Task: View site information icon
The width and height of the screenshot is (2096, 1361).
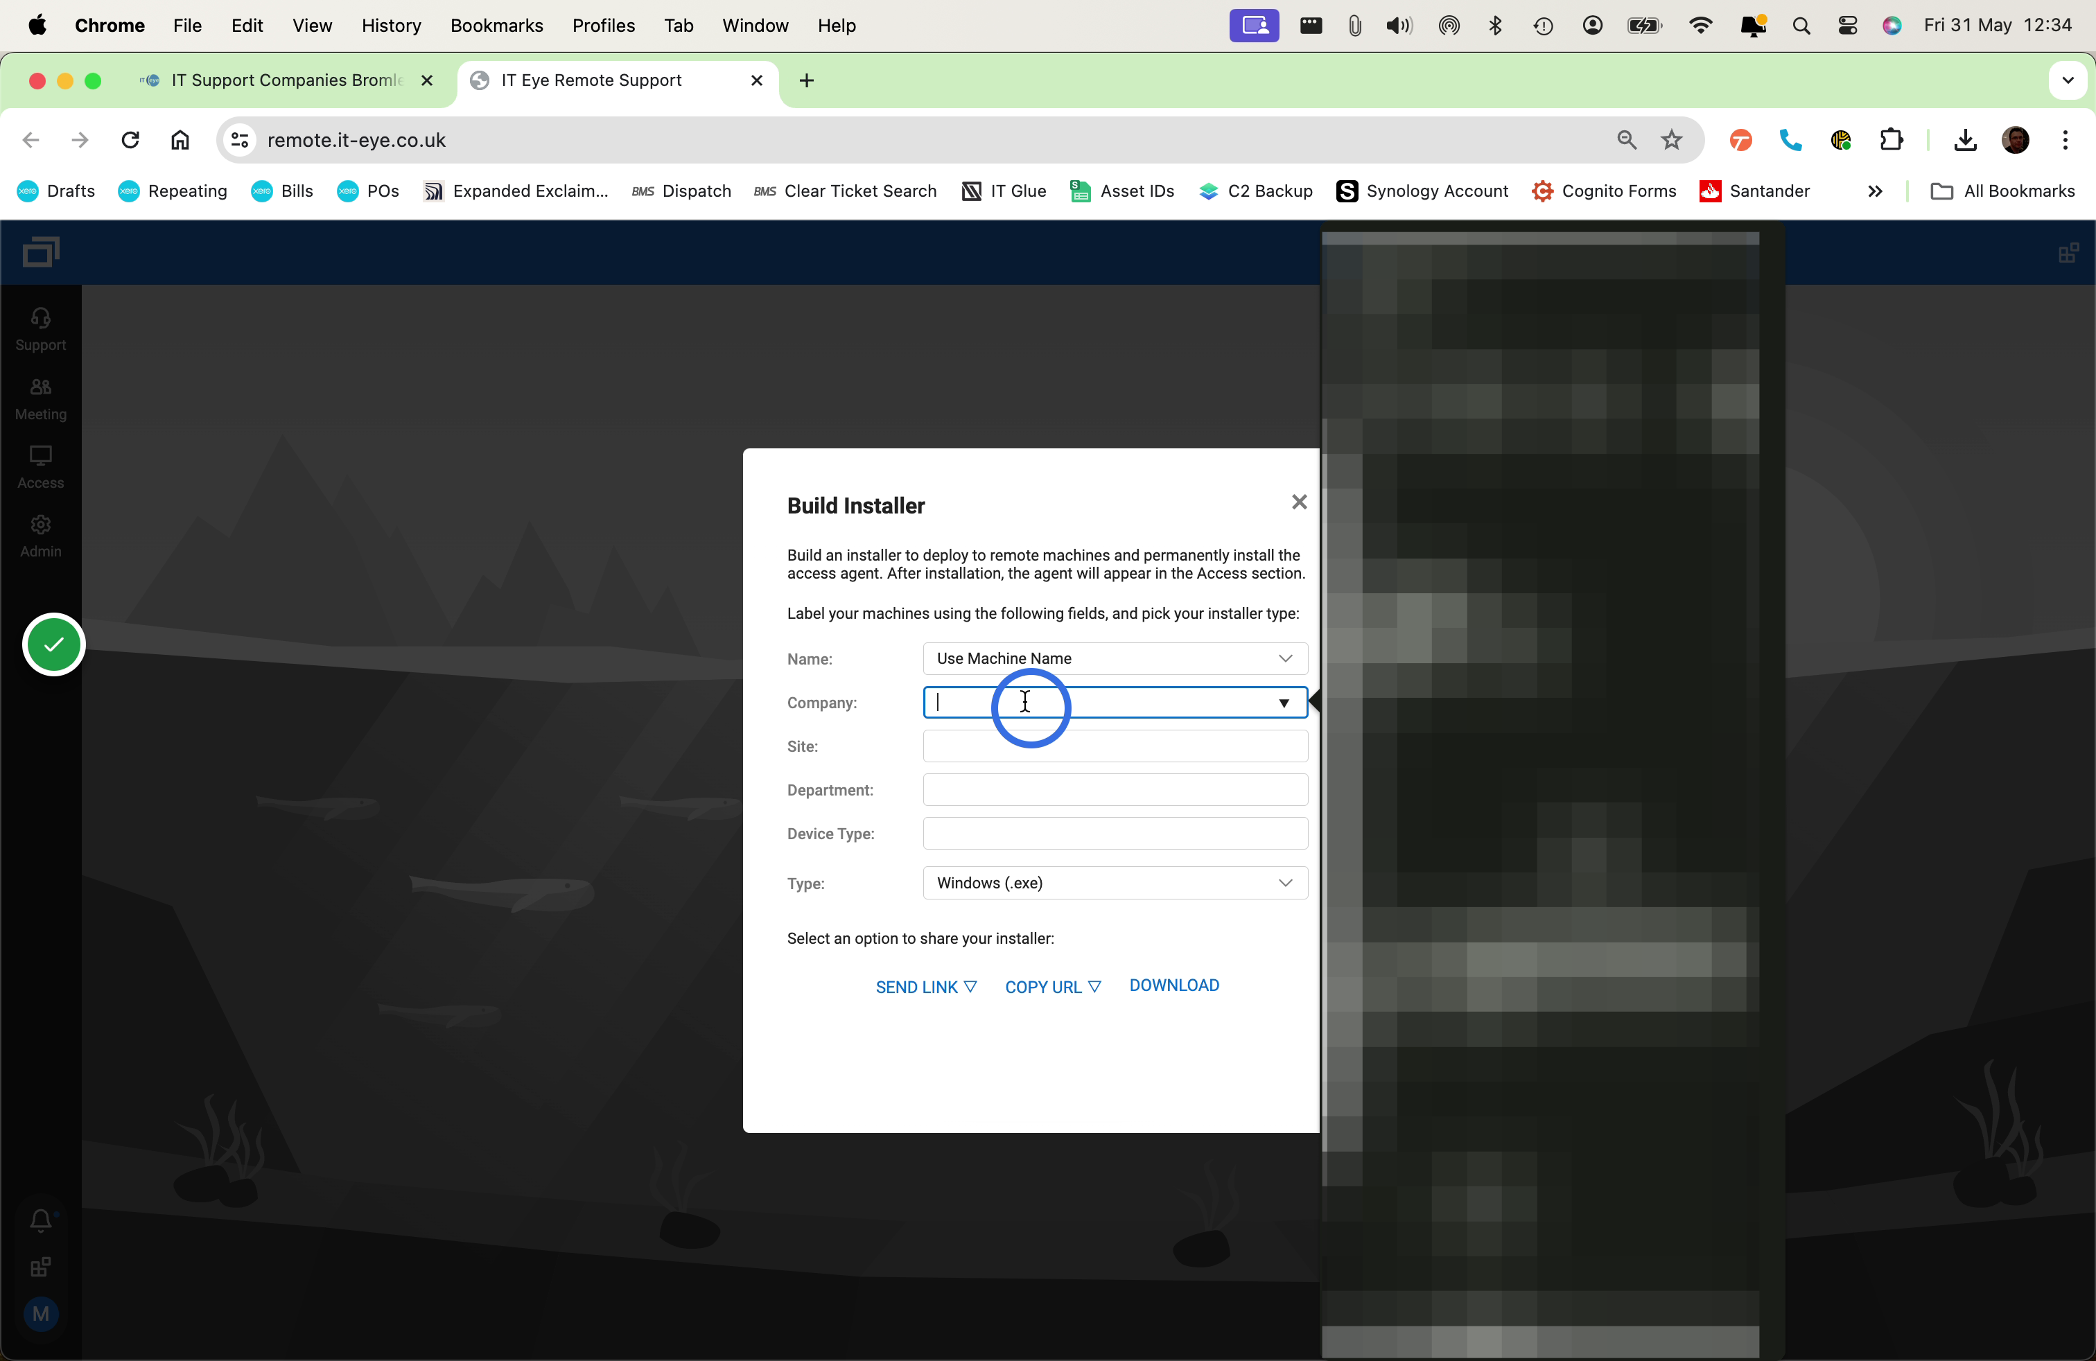Action: pyautogui.click(x=240, y=140)
